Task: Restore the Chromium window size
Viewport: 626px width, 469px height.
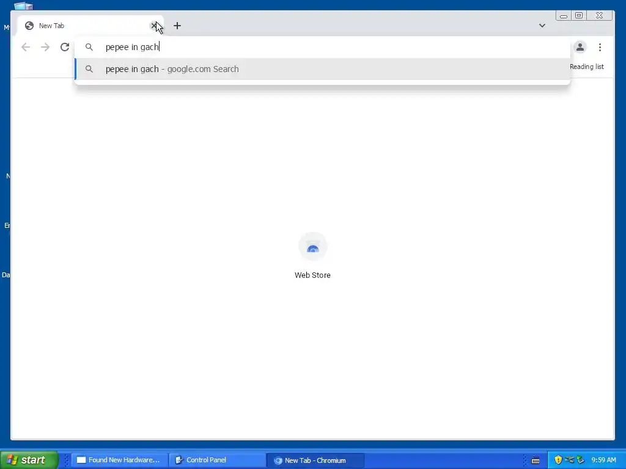Action: (579, 15)
